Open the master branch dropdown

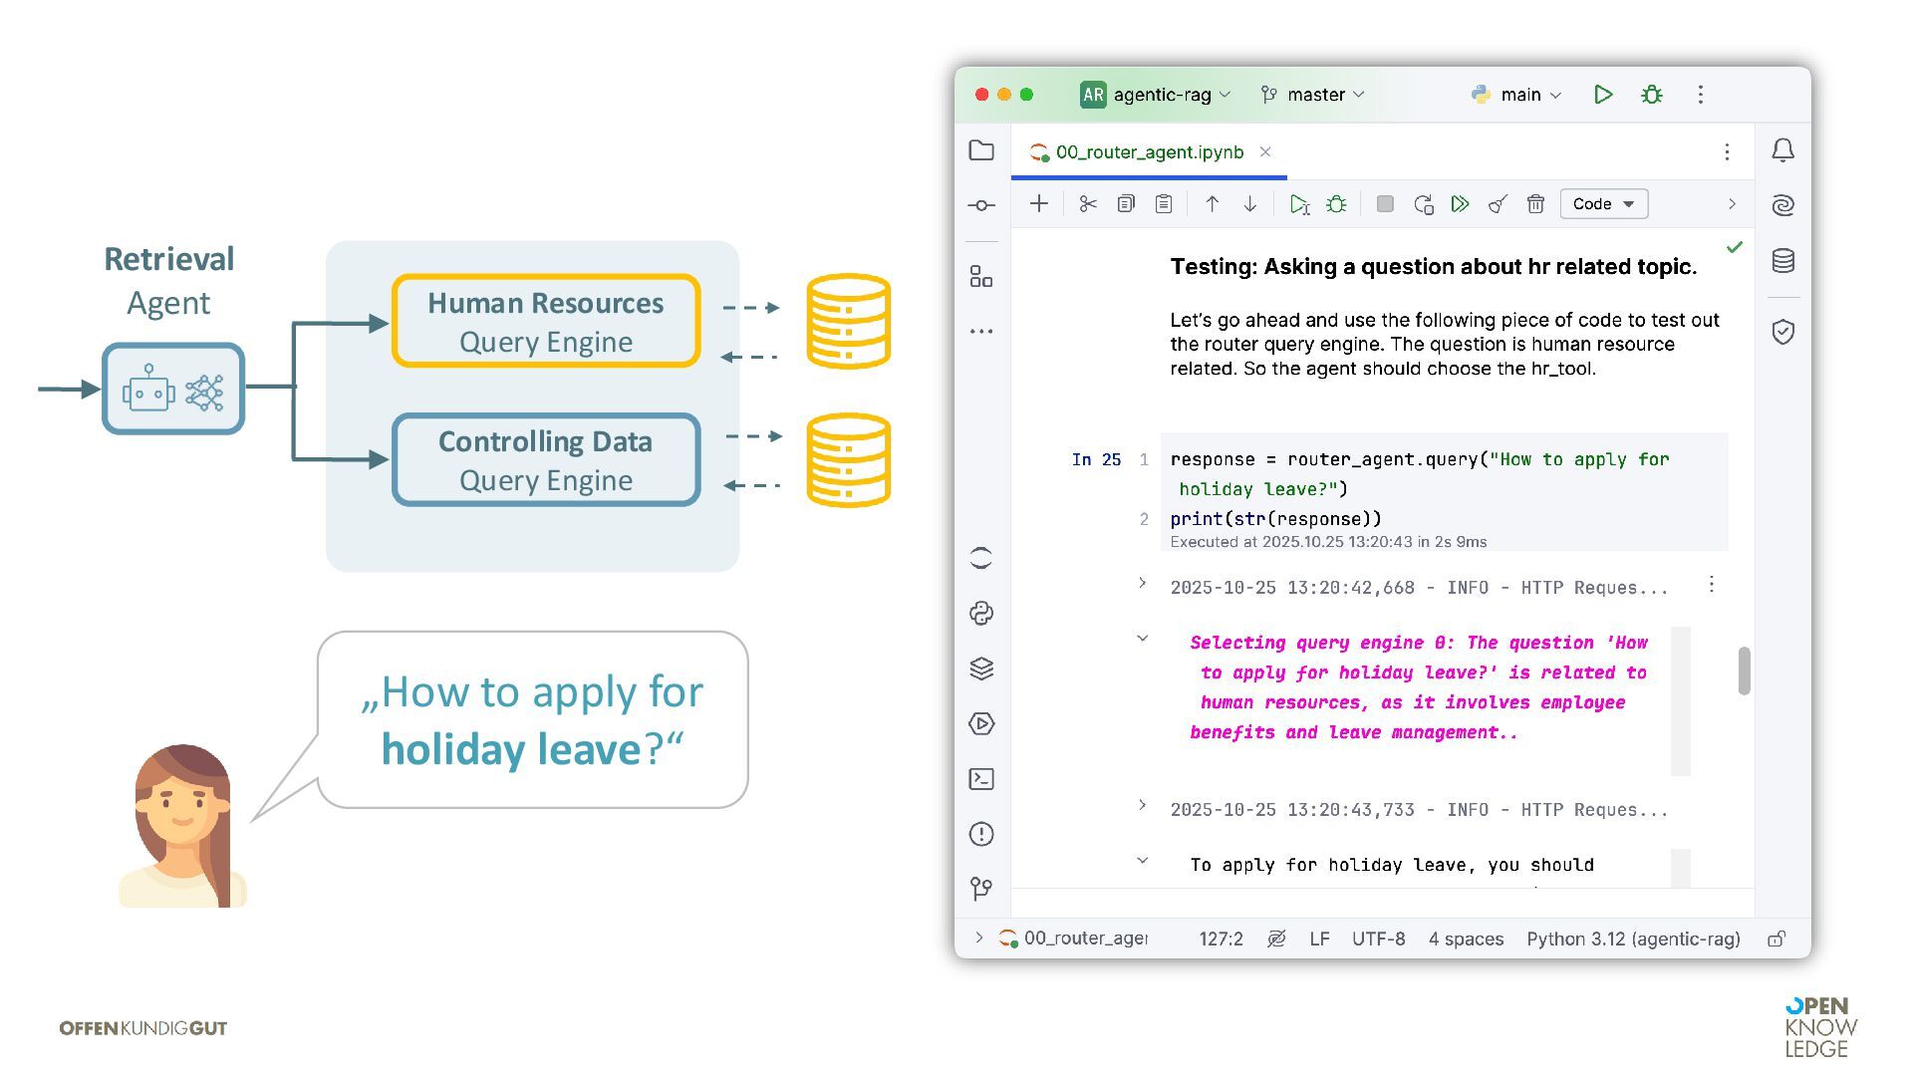(1313, 95)
